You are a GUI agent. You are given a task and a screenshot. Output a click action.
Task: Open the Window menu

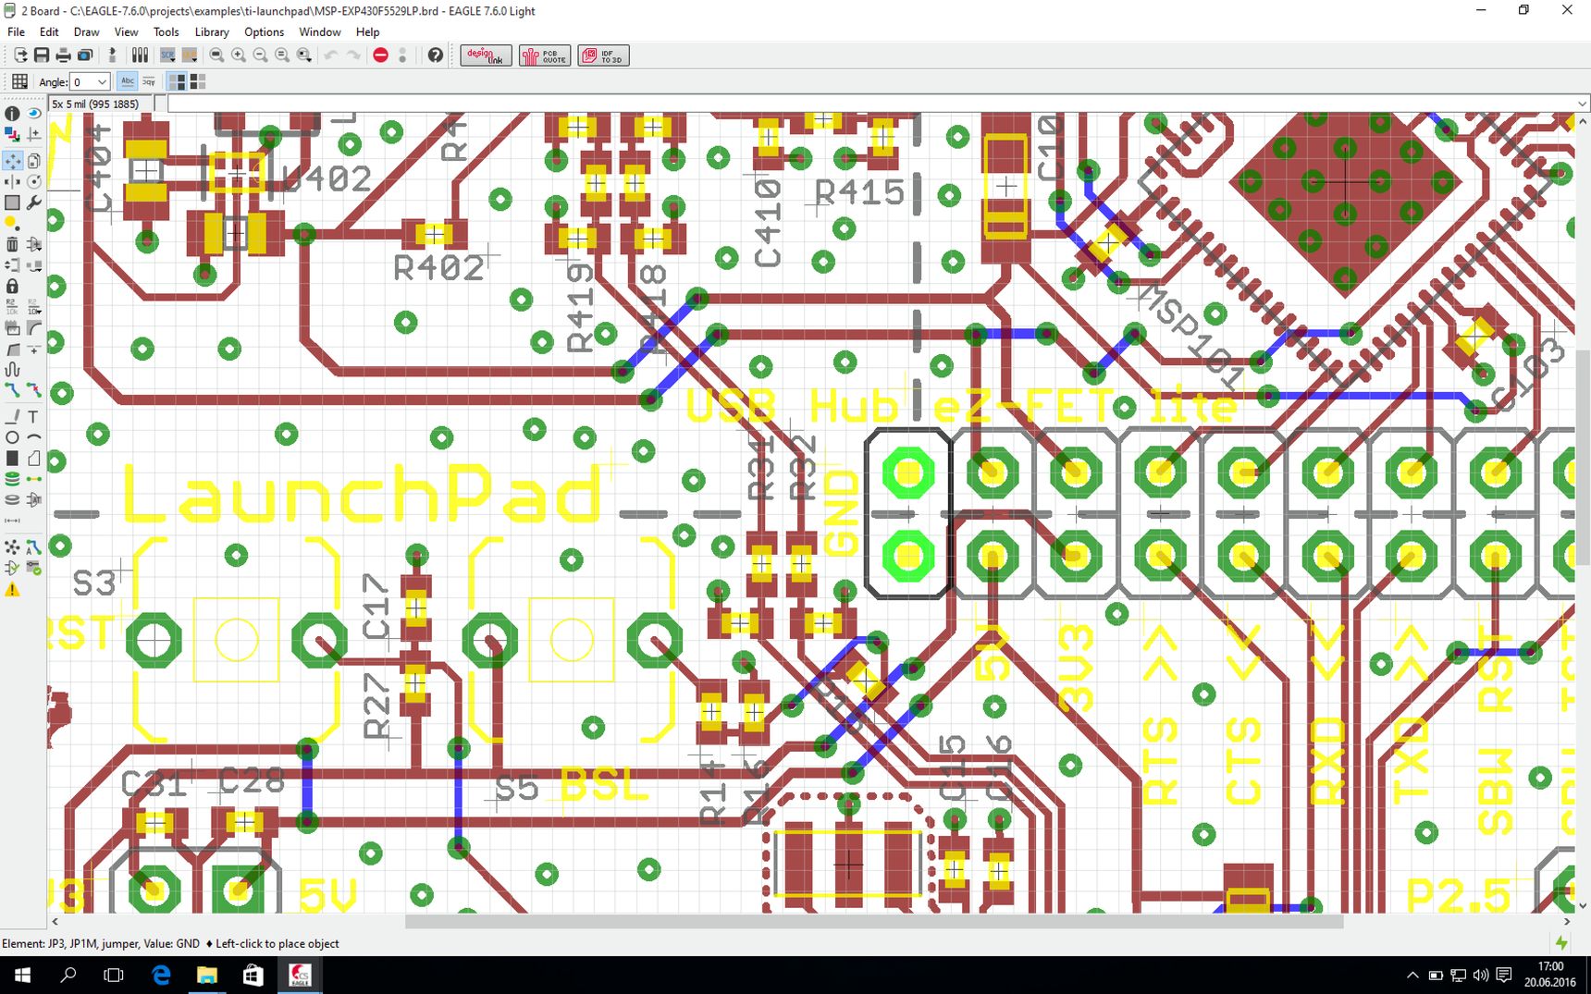320,31
